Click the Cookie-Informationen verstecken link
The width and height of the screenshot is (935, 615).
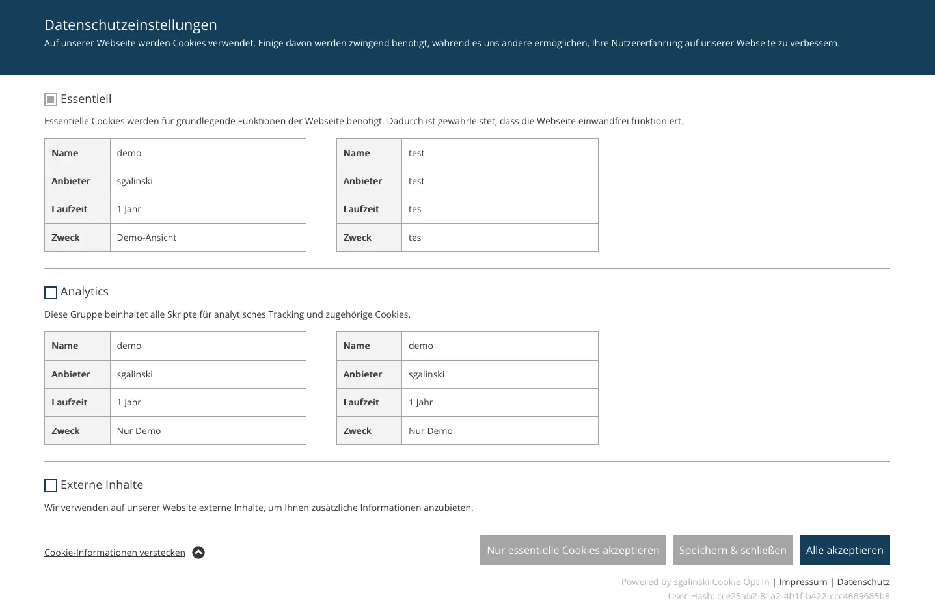point(115,552)
